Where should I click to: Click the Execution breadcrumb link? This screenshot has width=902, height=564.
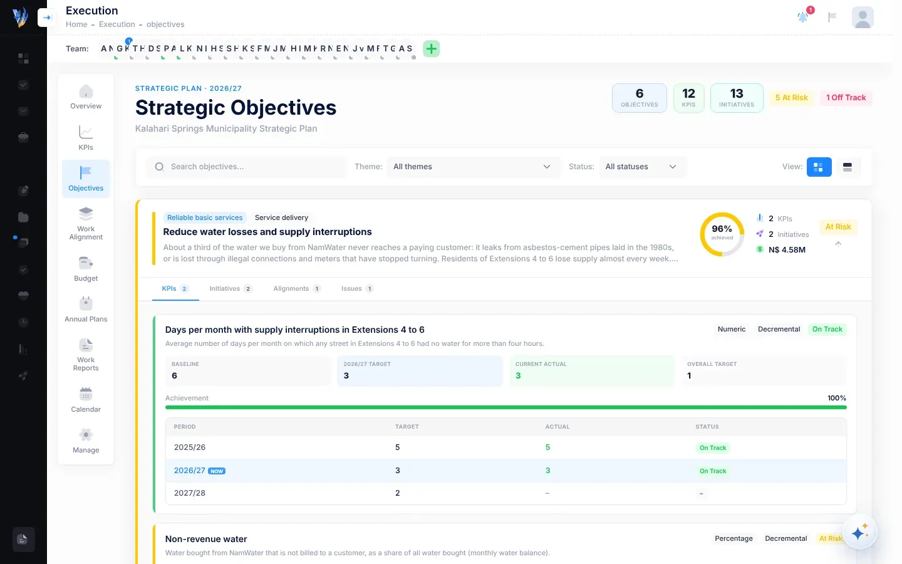117,24
